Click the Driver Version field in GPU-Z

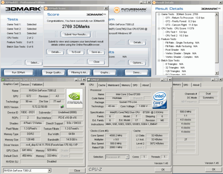tap(52, 145)
